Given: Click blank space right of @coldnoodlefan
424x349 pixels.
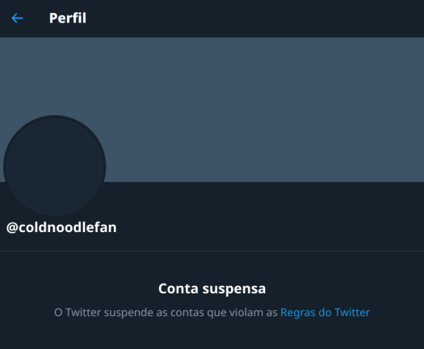Looking at the screenshot, I should (271, 227).
